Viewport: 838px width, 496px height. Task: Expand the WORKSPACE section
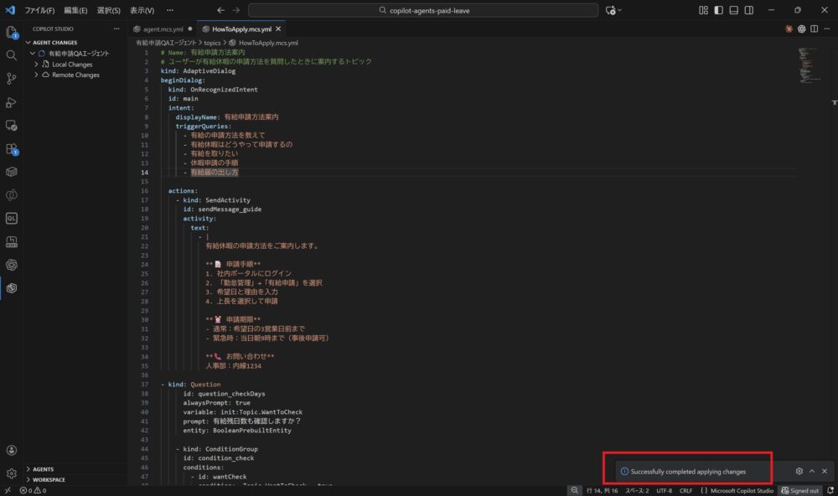click(x=49, y=480)
